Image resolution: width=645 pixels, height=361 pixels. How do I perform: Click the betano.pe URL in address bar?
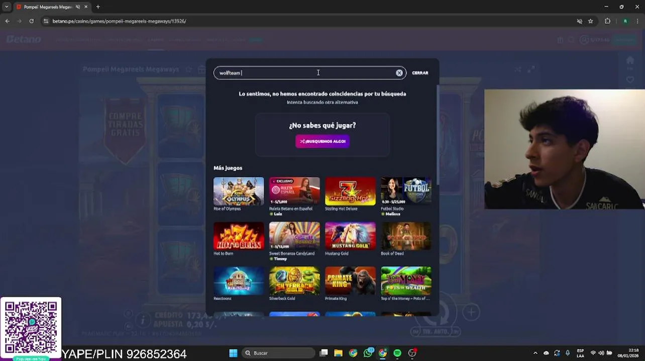coord(119,21)
